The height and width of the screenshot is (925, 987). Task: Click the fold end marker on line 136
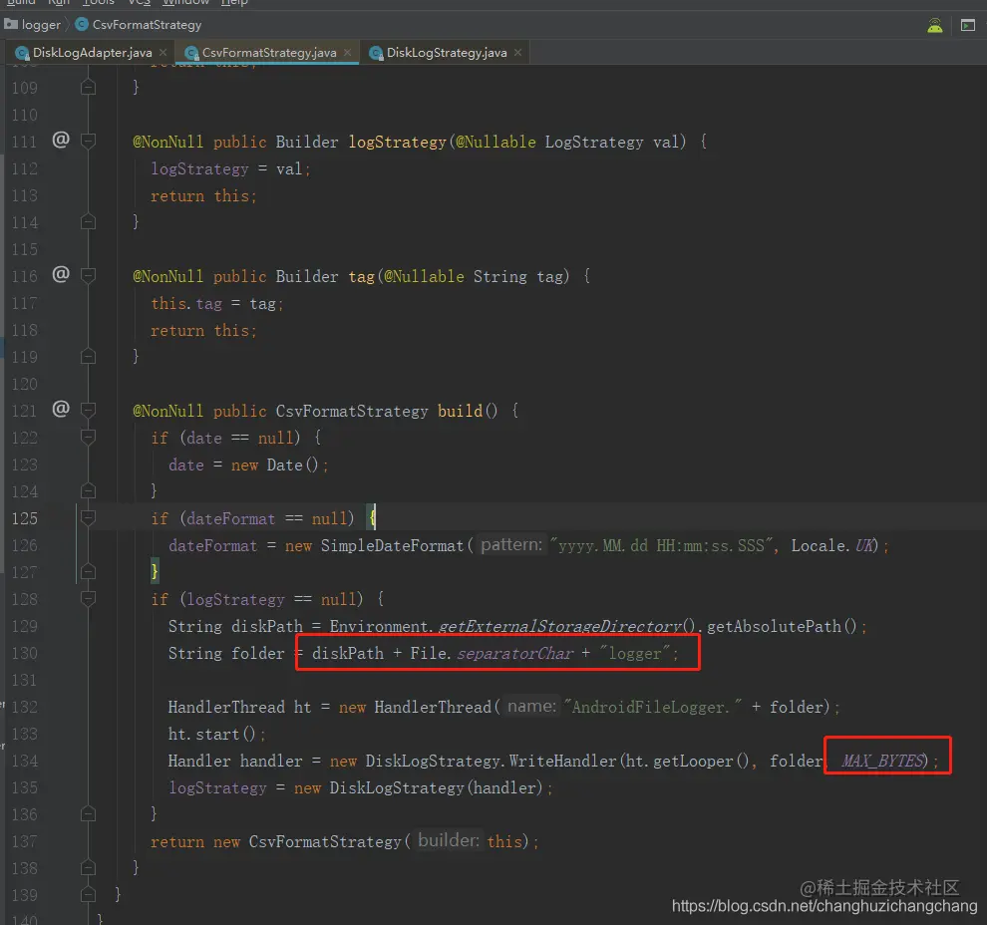pyautogui.click(x=88, y=813)
